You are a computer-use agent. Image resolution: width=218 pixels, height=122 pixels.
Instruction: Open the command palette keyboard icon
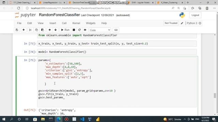[x=116, y=30]
